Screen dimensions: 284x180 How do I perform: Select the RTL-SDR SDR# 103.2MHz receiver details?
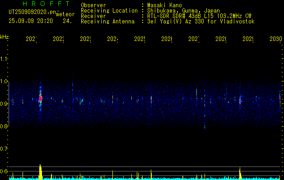[199, 16]
